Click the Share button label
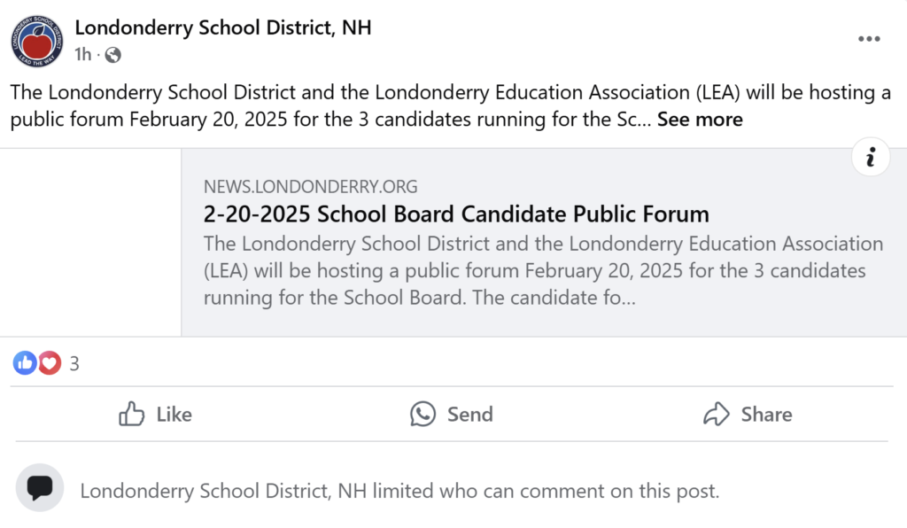 coord(767,414)
